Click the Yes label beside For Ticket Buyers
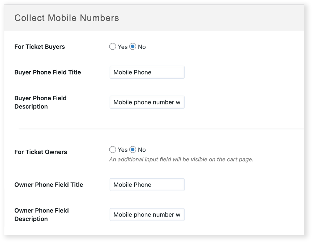This screenshot has height=251, width=325. click(122, 47)
